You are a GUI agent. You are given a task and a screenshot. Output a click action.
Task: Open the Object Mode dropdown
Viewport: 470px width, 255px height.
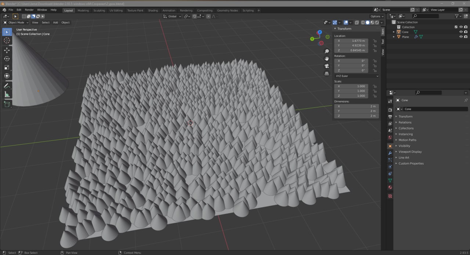(x=16, y=22)
